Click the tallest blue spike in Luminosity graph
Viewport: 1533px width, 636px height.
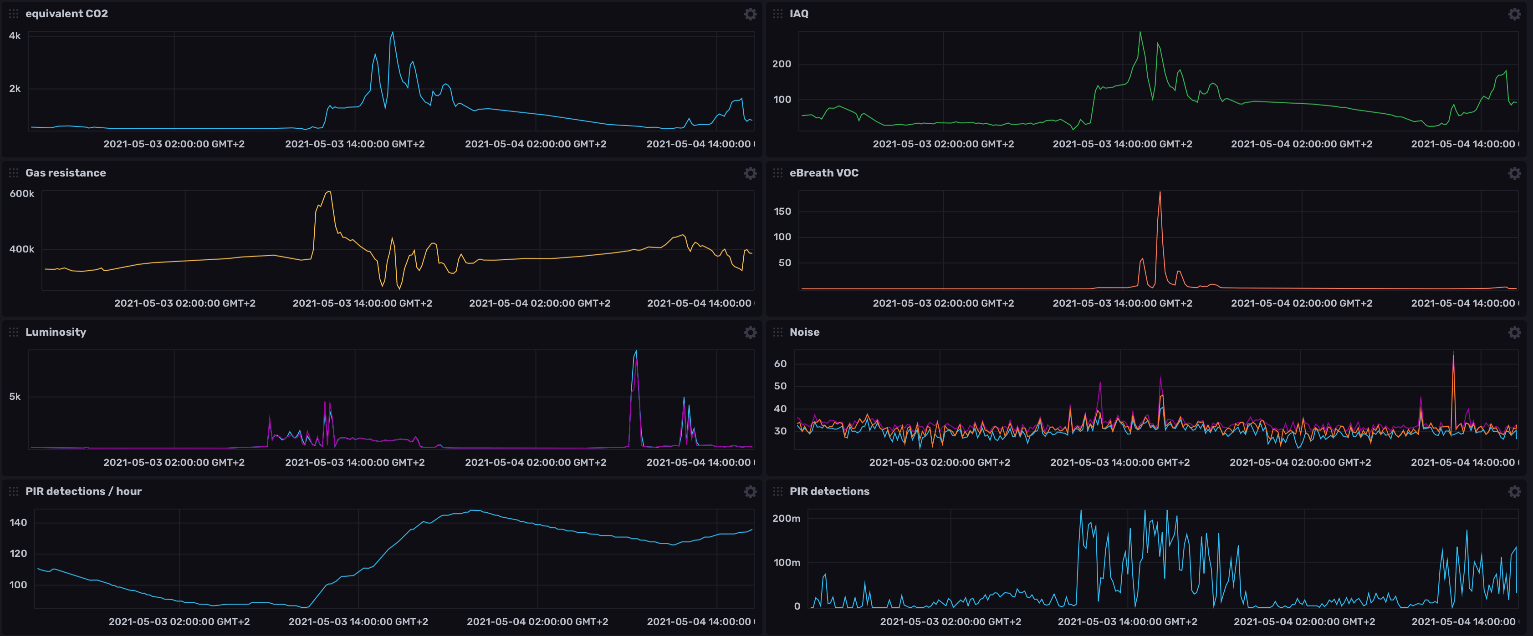click(636, 352)
